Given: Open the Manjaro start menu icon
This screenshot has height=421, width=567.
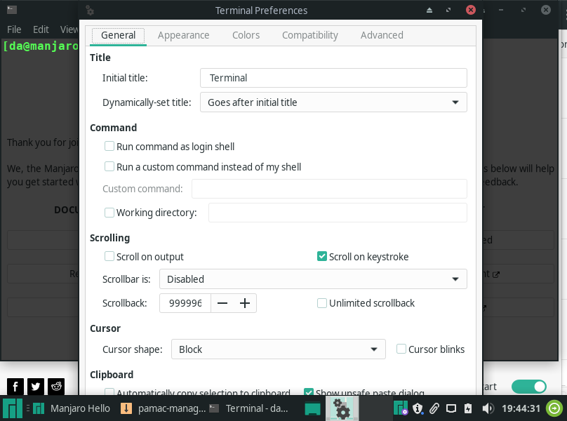Looking at the screenshot, I should 11,408.
